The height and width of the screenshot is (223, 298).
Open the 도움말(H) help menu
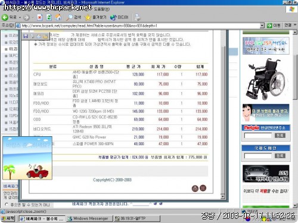pos(101,9)
